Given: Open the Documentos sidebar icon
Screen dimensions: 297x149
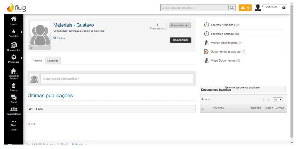Looking at the screenshot, I should coord(13,46).
